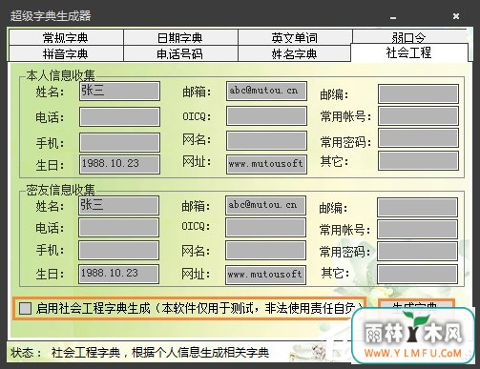480x369 pixels.
Task: Enable 启用社会工程字典生成 checkbox
Action: tap(25, 308)
